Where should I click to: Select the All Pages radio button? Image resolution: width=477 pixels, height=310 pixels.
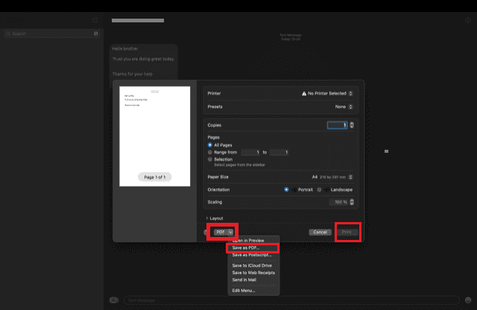[210, 145]
